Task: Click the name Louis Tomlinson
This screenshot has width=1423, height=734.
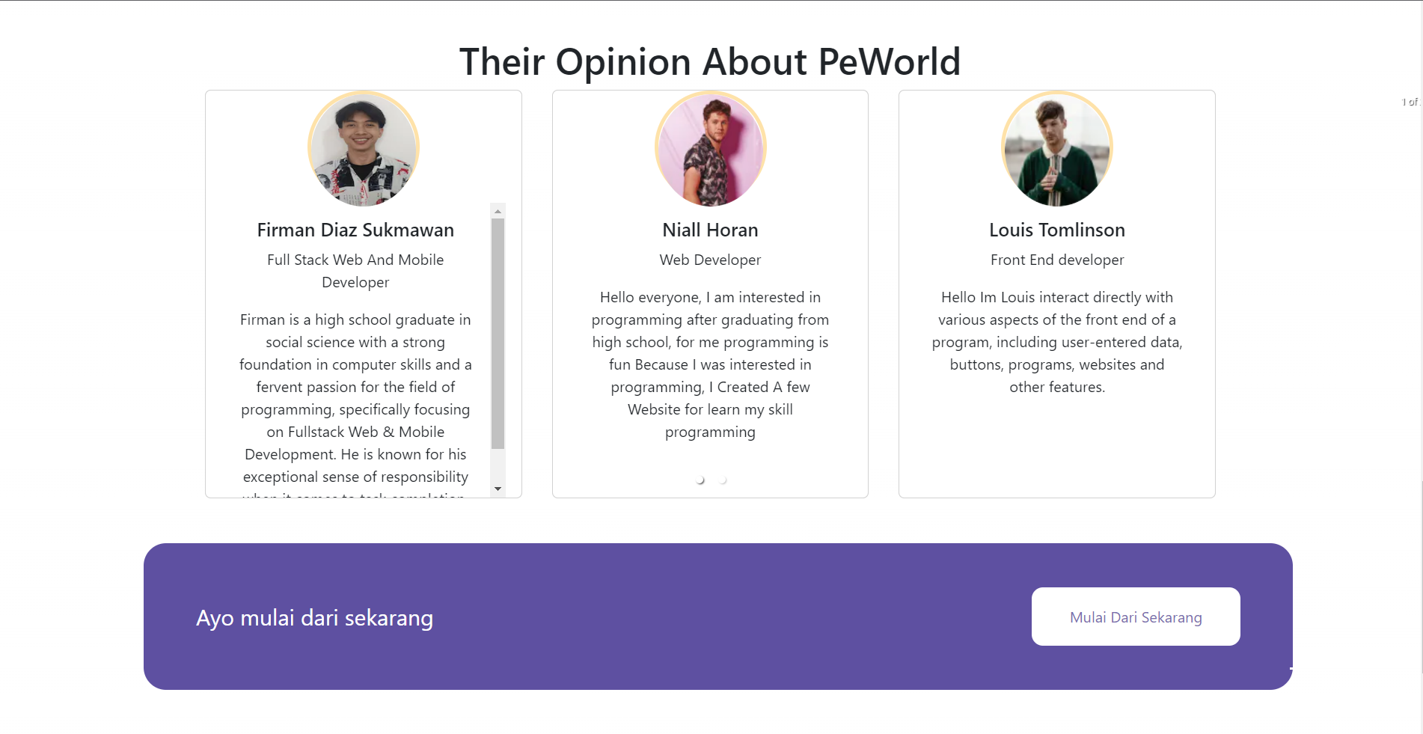Action: [x=1056, y=230]
